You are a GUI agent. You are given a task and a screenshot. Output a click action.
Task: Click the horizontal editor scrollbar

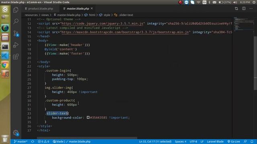[x=87, y=138]
